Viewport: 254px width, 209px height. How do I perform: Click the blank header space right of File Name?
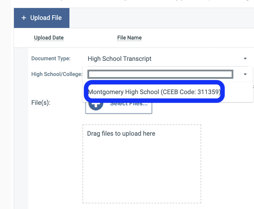(196, 38)
